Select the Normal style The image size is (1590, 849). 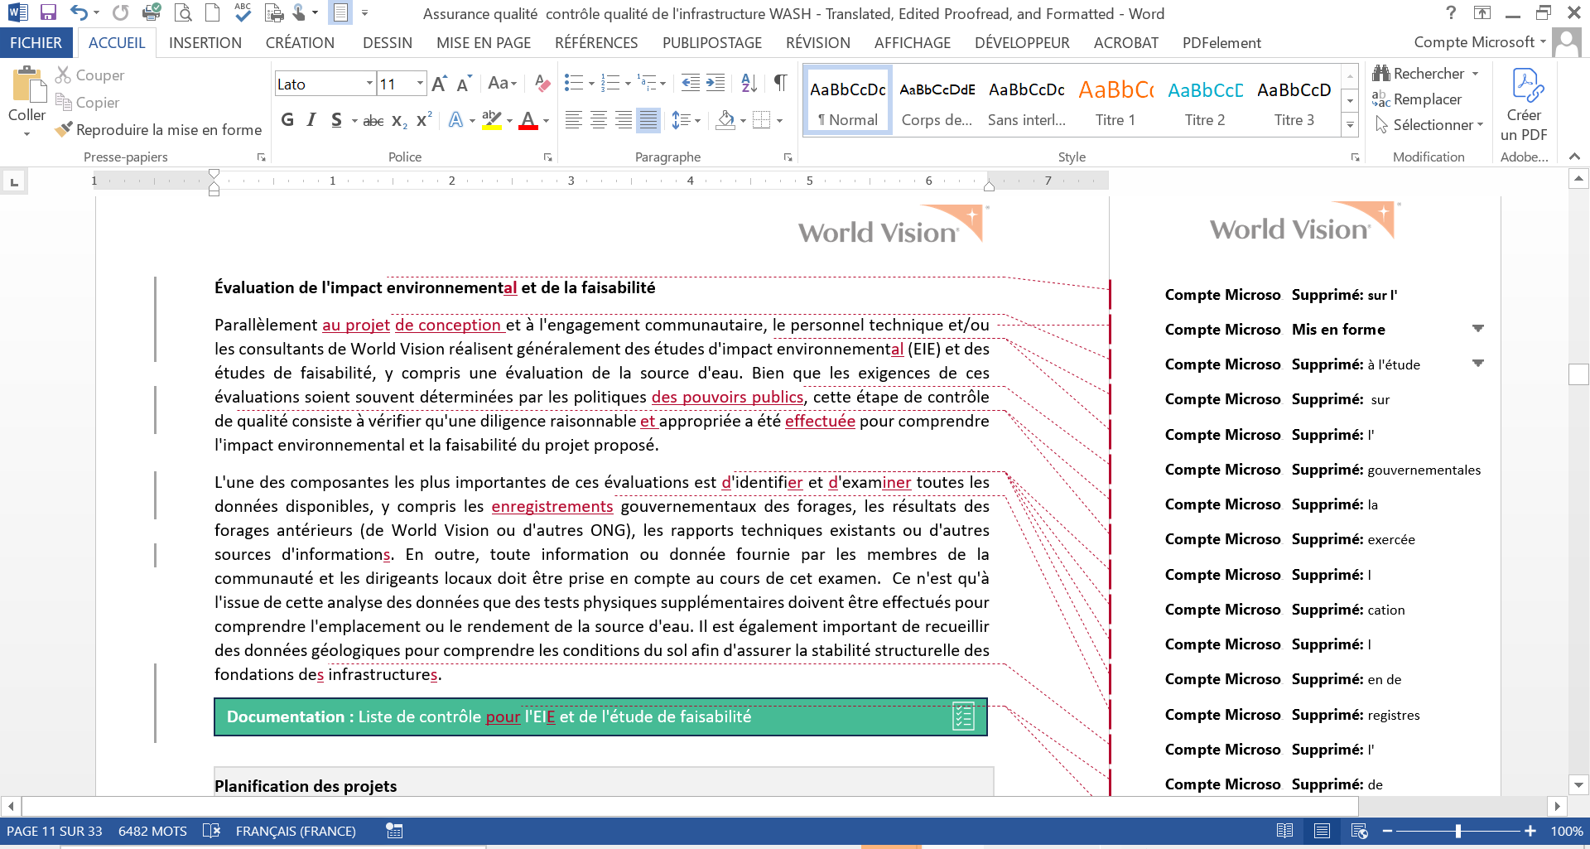[848, 100]
